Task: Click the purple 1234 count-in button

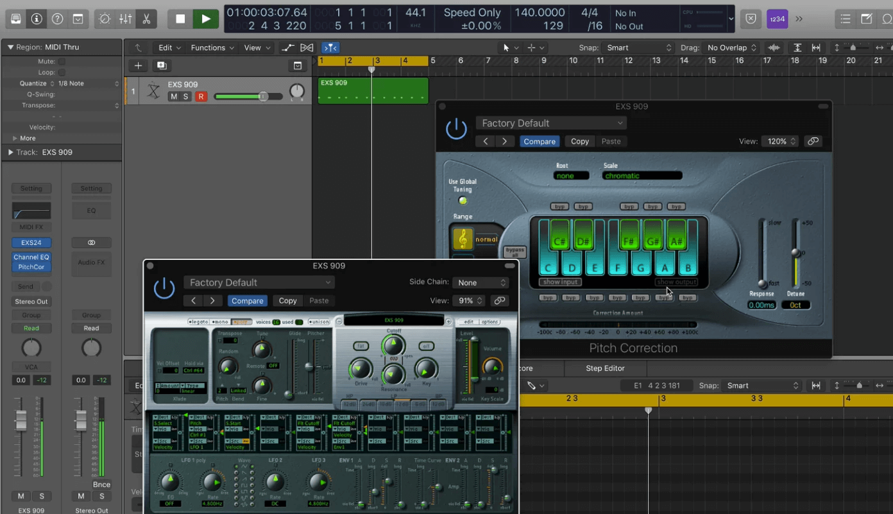Action: pos(777,19)
